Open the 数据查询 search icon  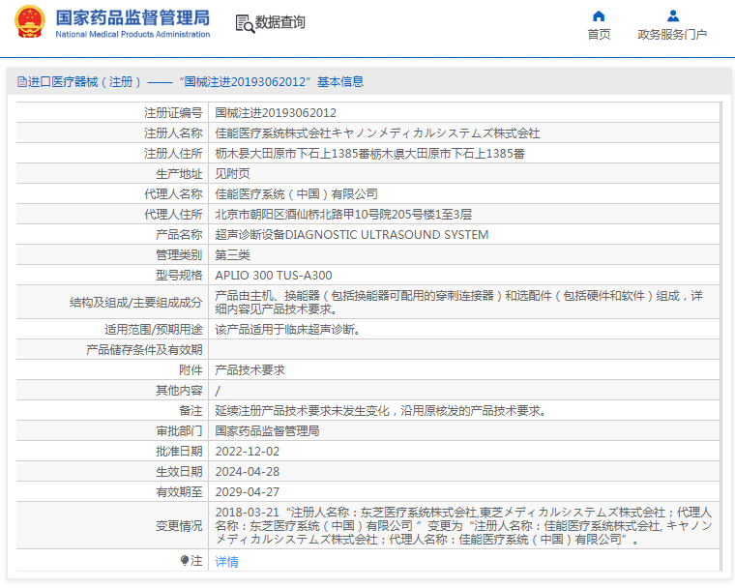pyautogui.click(x=245, y=23)
